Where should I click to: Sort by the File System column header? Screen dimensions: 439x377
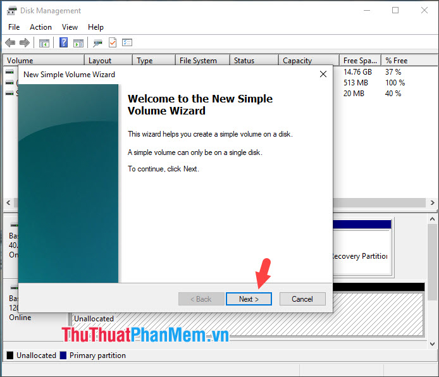click(202, 61)
